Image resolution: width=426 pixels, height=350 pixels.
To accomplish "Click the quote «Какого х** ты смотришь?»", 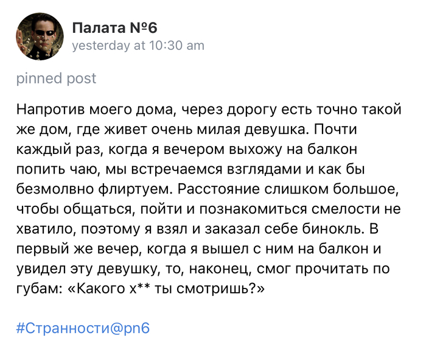I will pyautogui.click(x=167, y=289).
